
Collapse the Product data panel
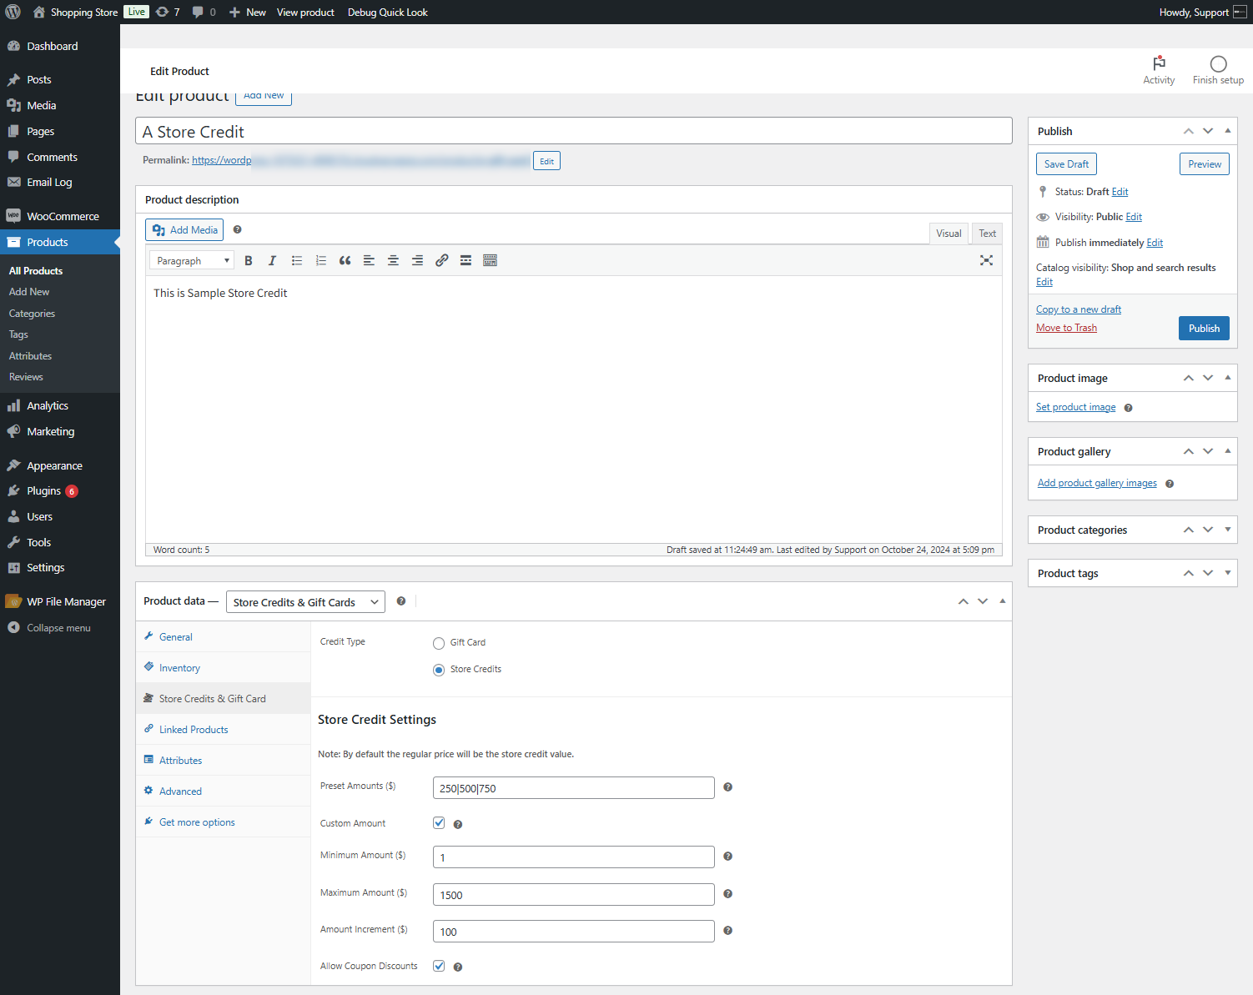pos(1002,601)
